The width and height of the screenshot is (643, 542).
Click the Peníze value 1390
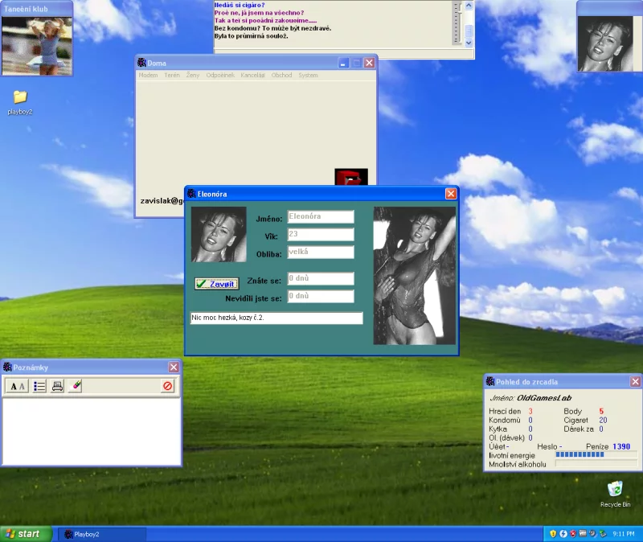[x=621, y=446]
